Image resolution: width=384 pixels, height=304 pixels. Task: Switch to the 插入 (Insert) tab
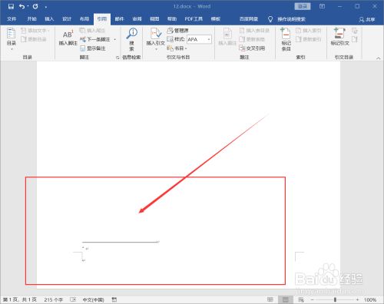pyautogui.click(x=49, y=19)
